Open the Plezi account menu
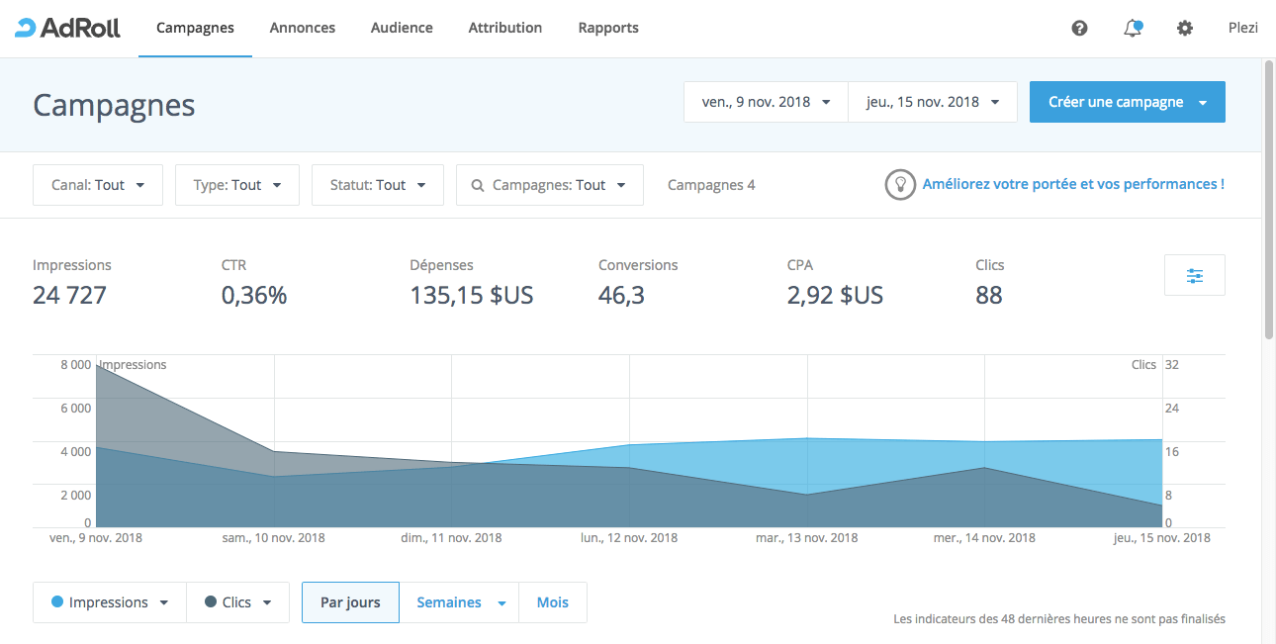Viewport: 1276px width, 644px height. pos(1242,28)
